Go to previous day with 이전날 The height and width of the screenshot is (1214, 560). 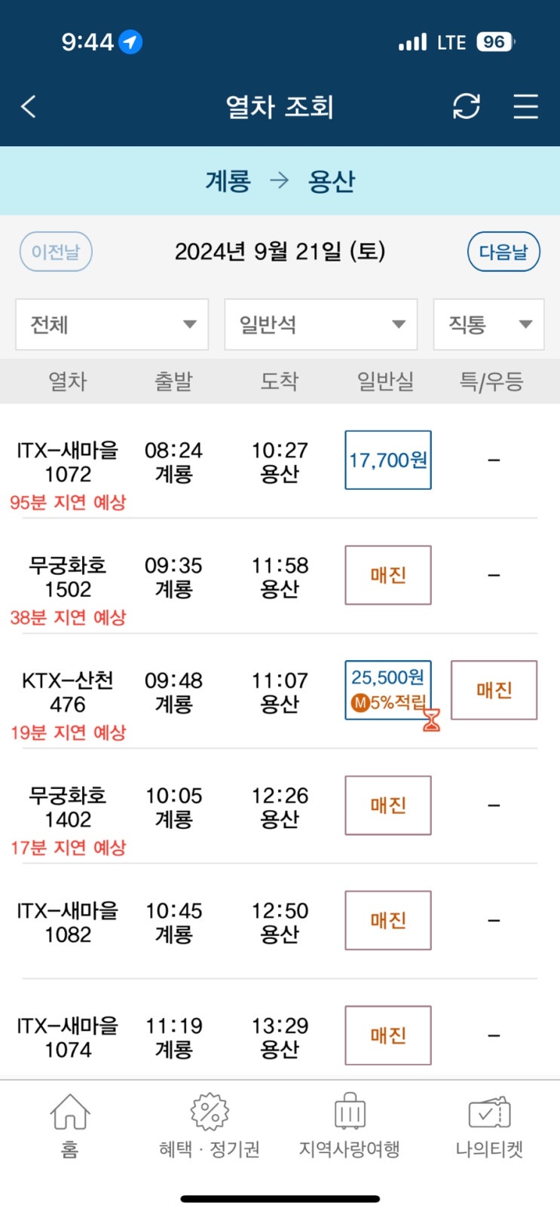coord(56,252)
